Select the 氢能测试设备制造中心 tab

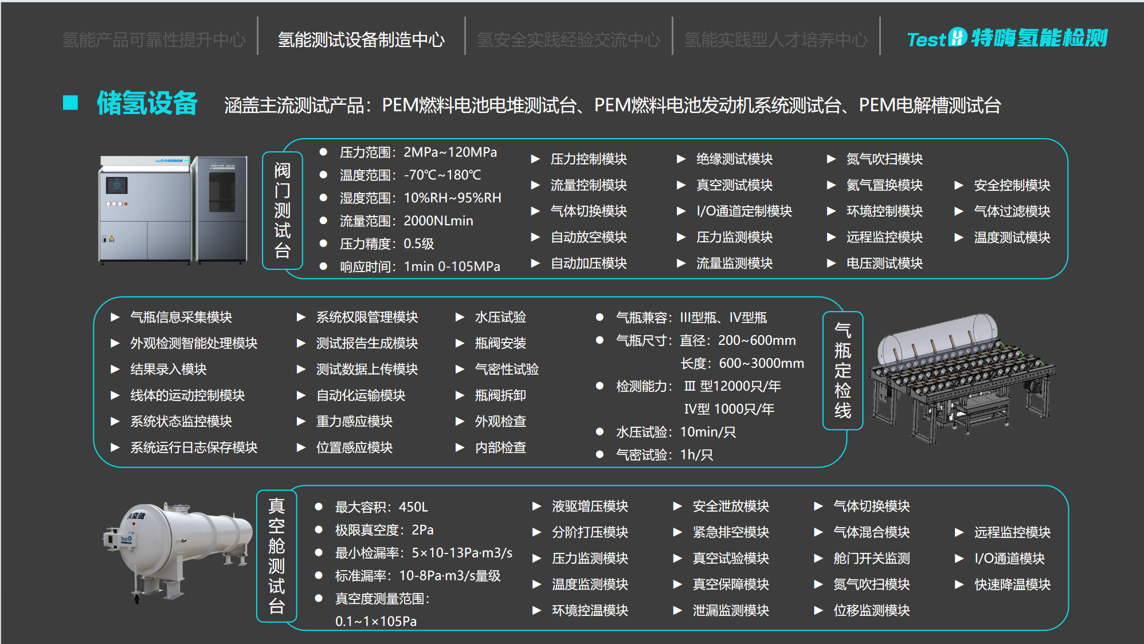click(361, 40)
